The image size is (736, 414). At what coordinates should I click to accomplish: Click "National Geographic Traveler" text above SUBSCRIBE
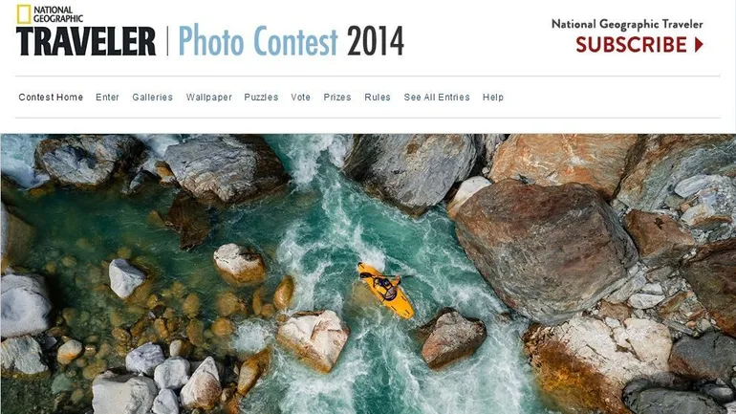pyautogui.click(x=627, y=24)
